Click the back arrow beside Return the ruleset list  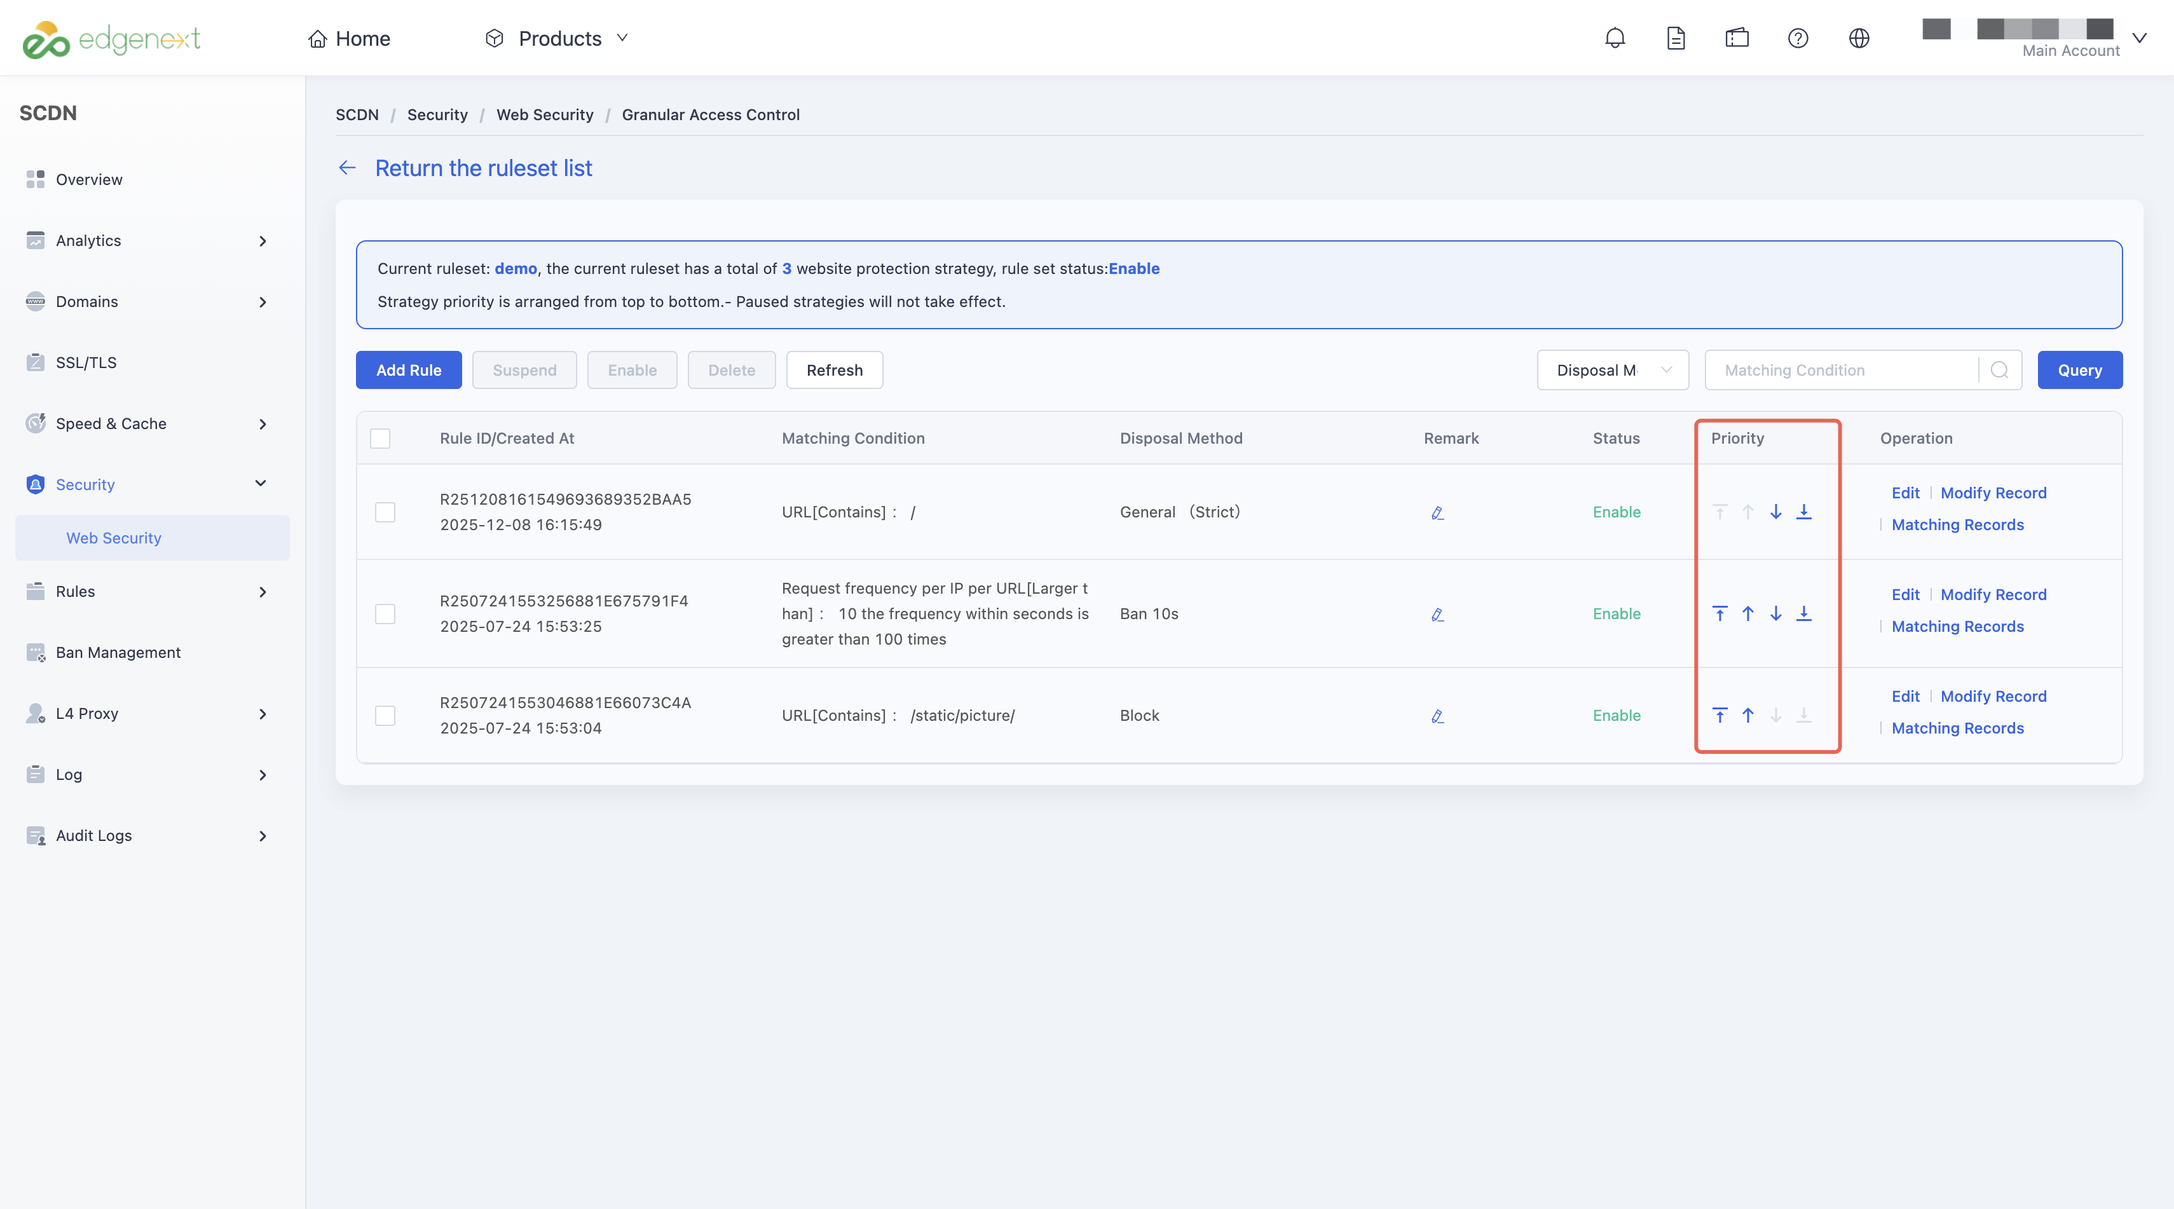point(347,168)
